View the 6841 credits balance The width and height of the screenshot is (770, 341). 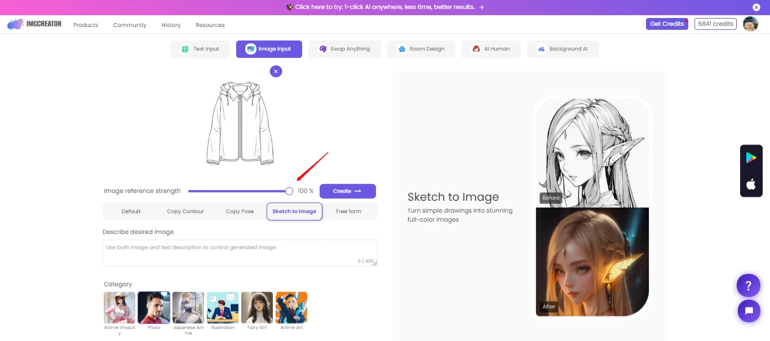tap(715, 24)
